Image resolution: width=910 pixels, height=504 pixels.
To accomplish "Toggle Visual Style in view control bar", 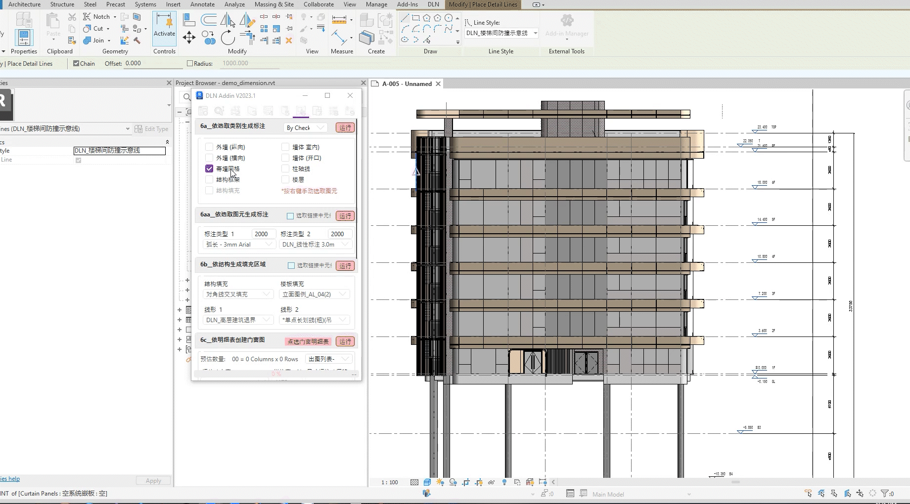I will pos(427,482).
